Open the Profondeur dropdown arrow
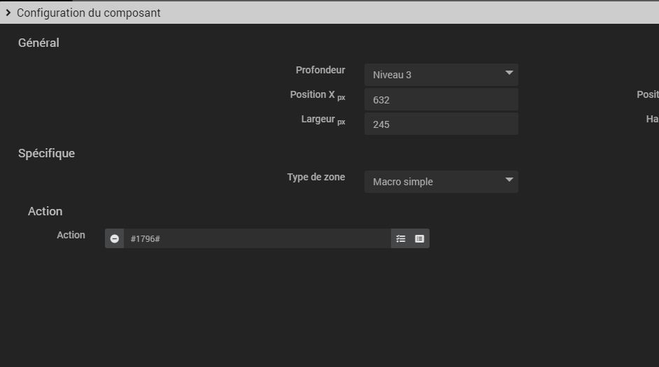This screenshot has width=659, height=367. point(509,73)
